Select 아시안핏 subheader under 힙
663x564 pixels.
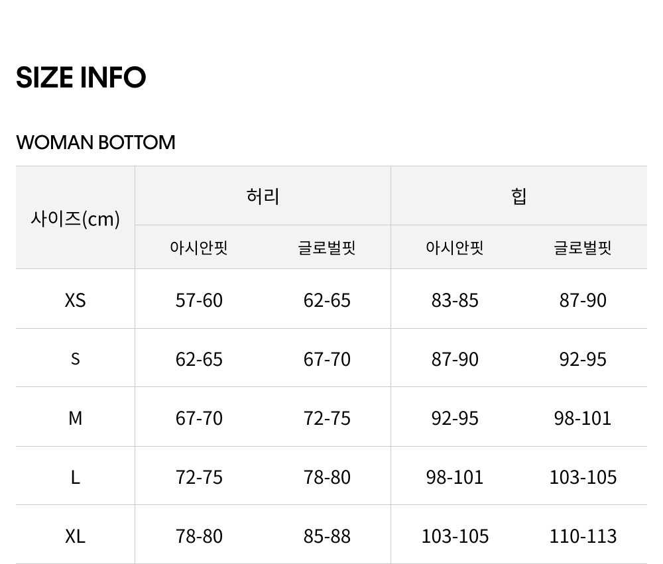point(455,248)
